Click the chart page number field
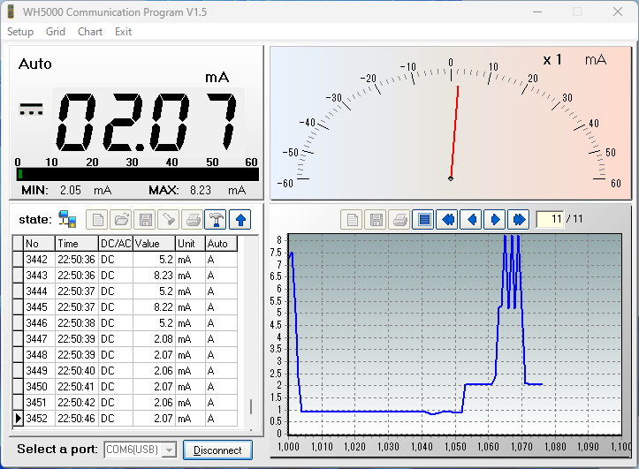The image size is (639, 469). coord(550,219)
